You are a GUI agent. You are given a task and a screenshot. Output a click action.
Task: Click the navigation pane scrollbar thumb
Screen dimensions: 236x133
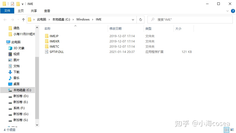37,88
